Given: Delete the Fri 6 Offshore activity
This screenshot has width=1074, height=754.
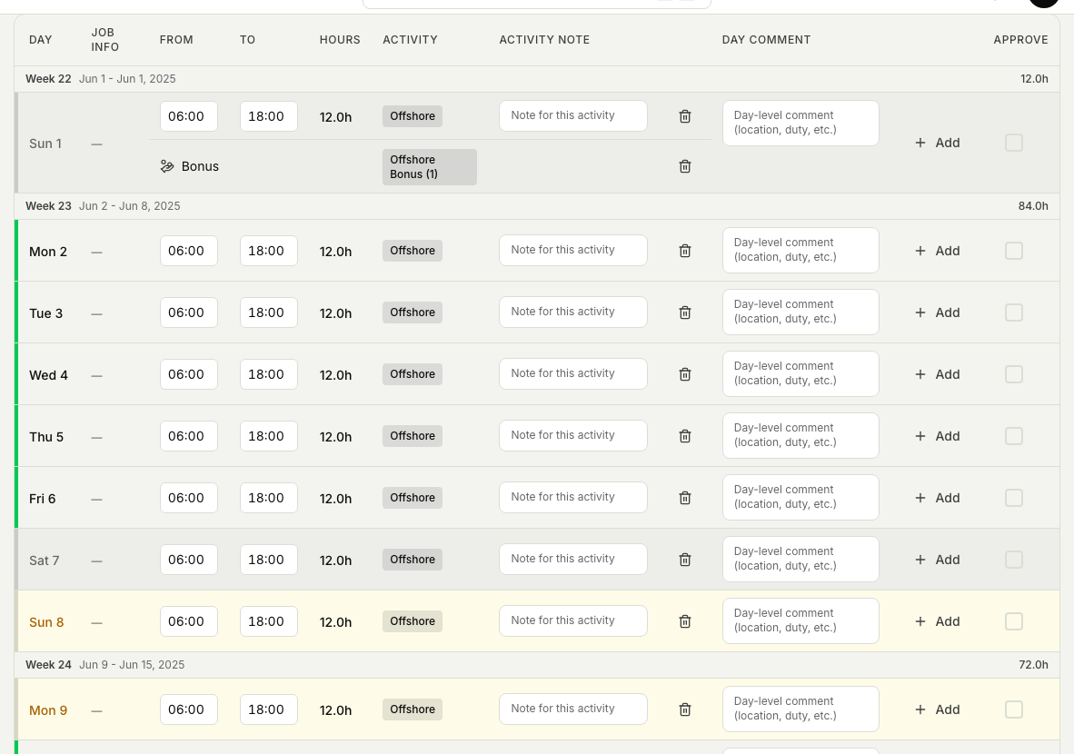Looking at the screenshot, I should pos(685,498).
